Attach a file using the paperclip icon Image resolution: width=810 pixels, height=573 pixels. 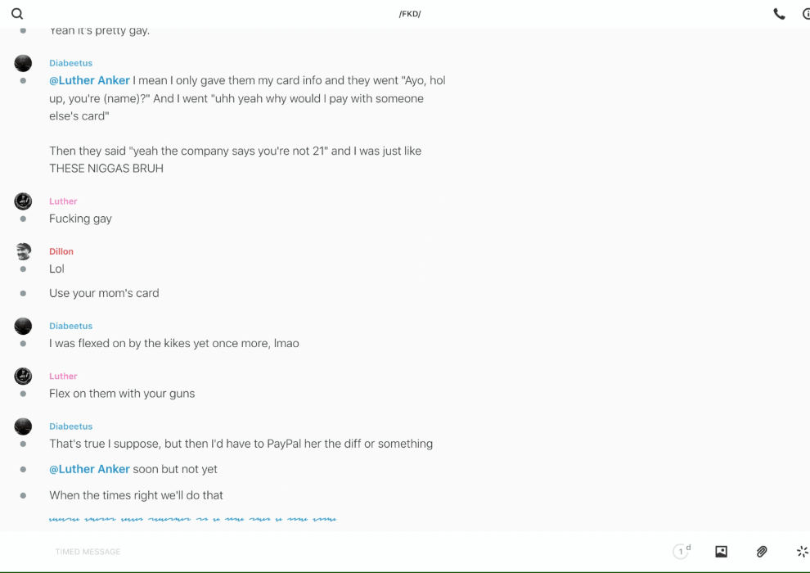coord(762,552)
